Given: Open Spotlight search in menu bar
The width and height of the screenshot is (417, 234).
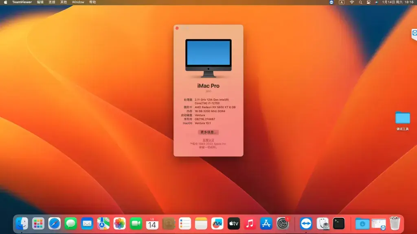Looking at the screenshot, I should 360,2.
